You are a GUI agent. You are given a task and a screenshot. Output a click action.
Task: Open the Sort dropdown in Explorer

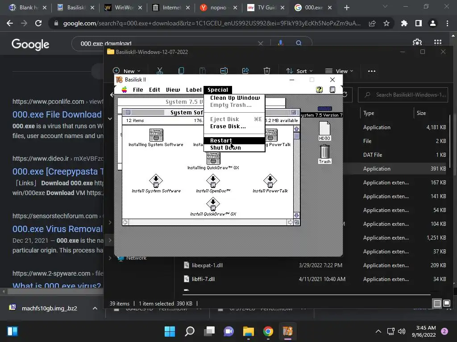pyautogui.click(x=299, y=71)
